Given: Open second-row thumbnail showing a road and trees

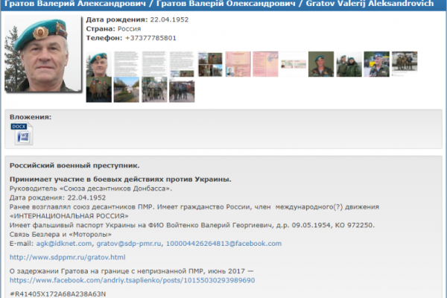Looking at the screenshot, I should pyautogui.click(x=127, y=89).
